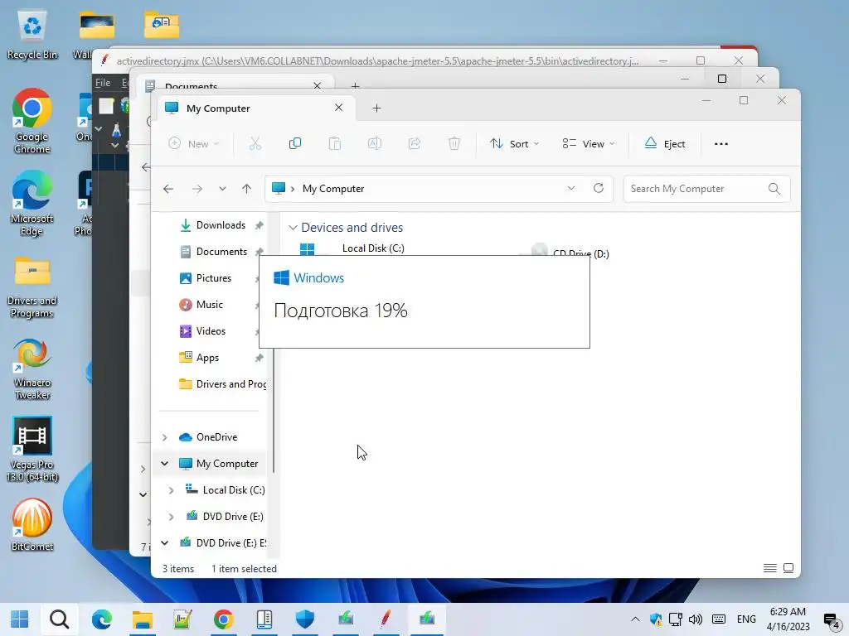
Task: Expand Local Disk (C:) tree node
Action: pyautogui.click(x=171, y=490)
